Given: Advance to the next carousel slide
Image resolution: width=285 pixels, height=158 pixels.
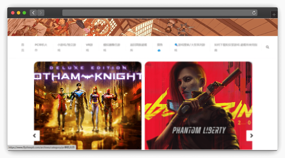Looking at the screenshot, I should click(x=251, y=136).
